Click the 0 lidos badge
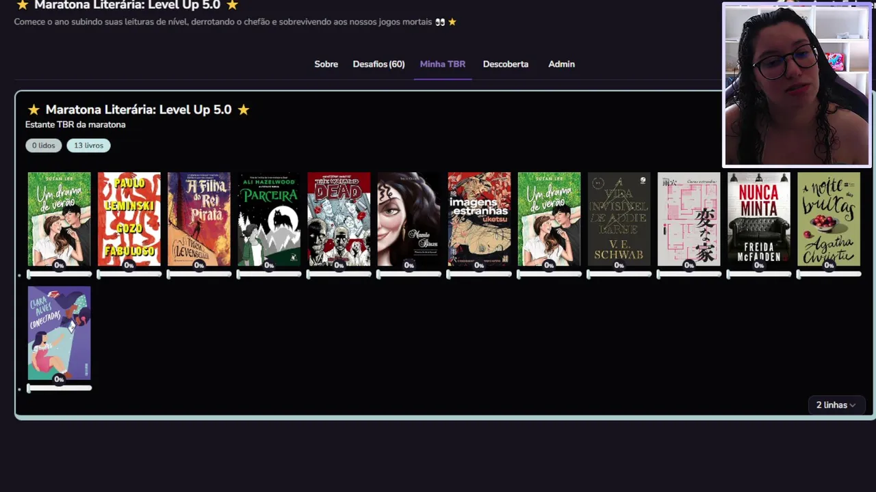 (x=44, y=146)
